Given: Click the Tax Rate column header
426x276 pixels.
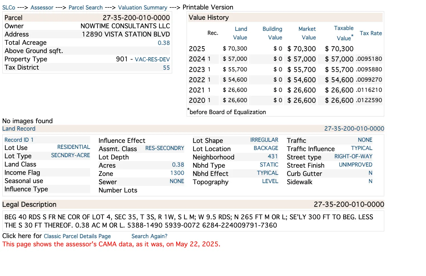Looking at the screenshot, I should [x=371, y=33].
